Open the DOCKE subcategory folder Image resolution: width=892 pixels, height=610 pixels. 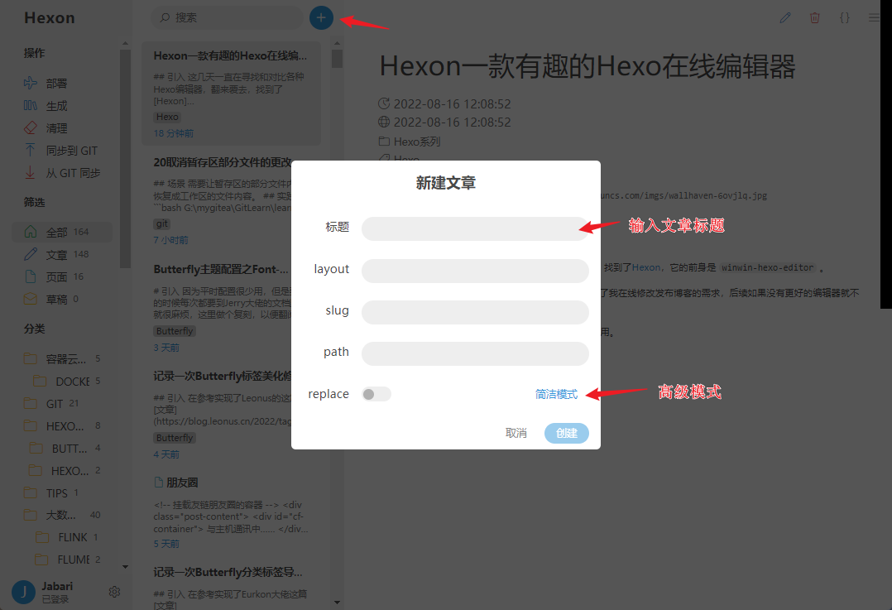pos(66,381)
